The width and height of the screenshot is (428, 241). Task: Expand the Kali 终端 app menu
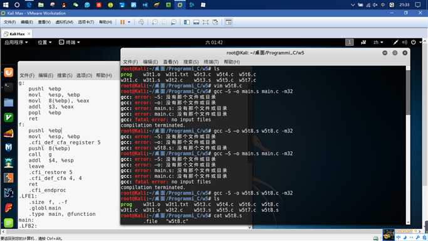pos(70,42)
